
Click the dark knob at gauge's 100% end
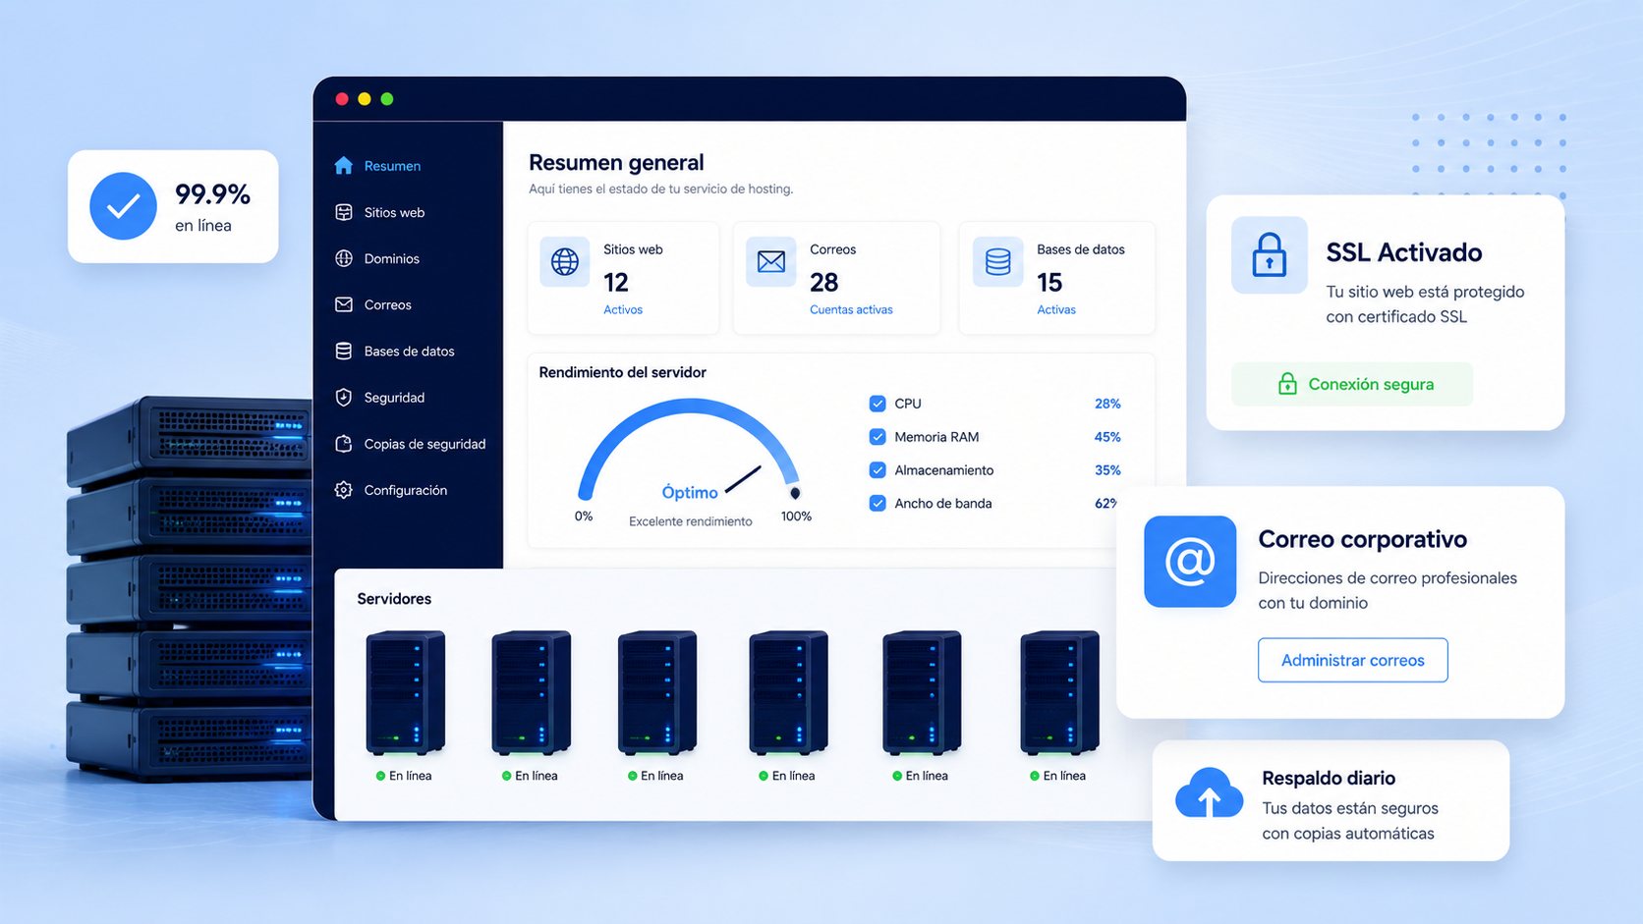(795, 493)
